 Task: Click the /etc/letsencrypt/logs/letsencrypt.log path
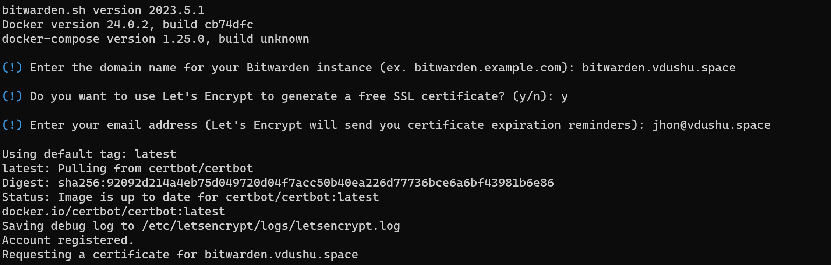(271, 226)
